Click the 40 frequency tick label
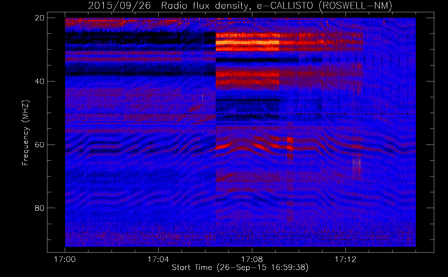 pyautogui.click(x=40, y=81)
